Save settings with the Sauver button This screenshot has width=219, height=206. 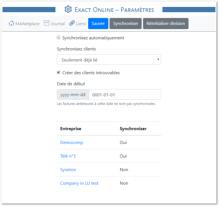pyautogui.click(x=98, y=24)
